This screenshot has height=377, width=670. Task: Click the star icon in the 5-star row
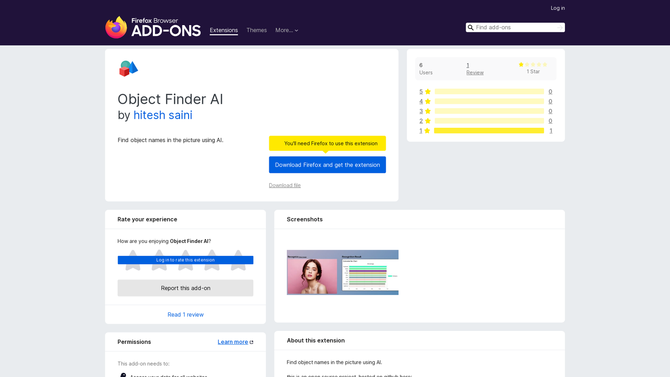pos(428,92)
